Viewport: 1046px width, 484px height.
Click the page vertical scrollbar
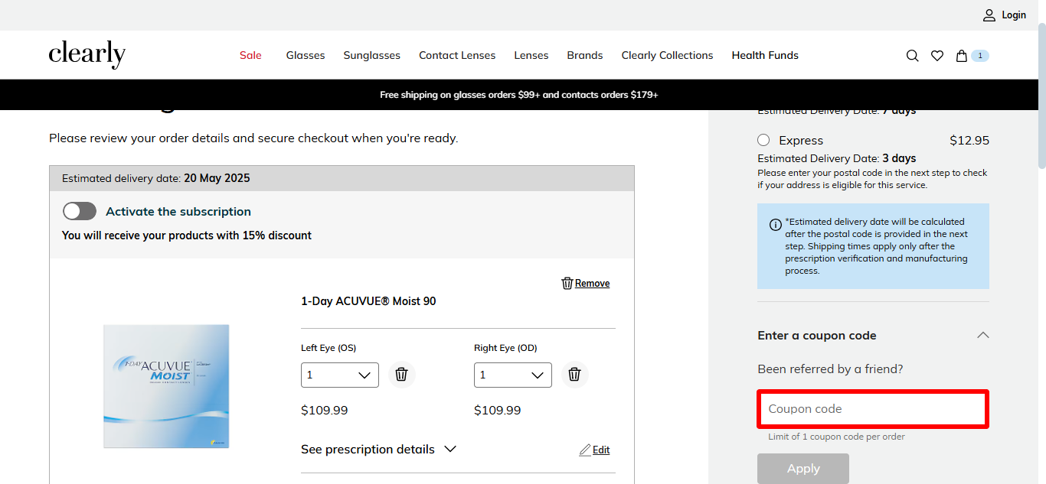point(1041,95)
